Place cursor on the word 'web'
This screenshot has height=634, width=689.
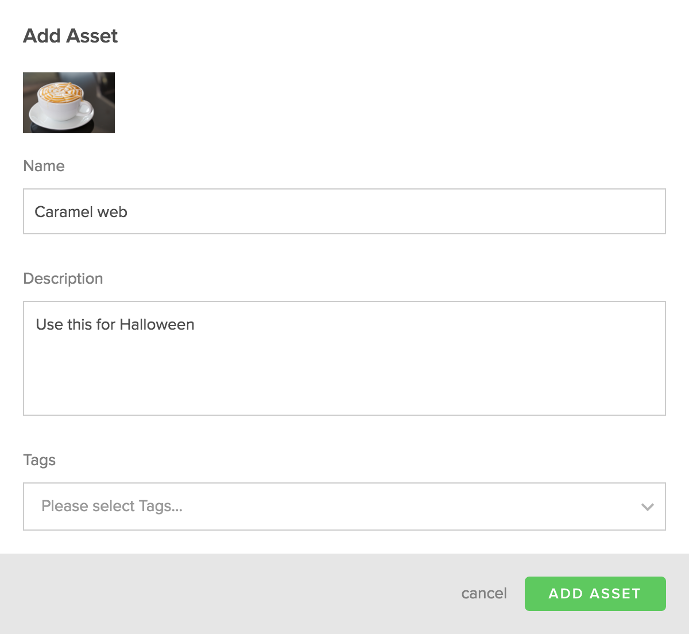[x=113, y=212]
